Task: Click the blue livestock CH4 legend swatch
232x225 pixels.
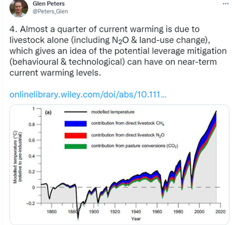Action: (75, 123)
